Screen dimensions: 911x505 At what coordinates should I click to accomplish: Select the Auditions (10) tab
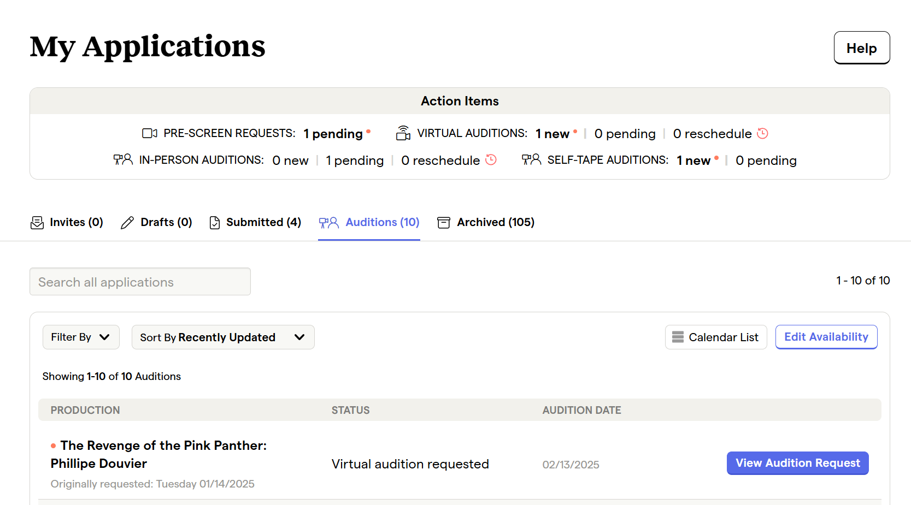click(x=369, y=222)
